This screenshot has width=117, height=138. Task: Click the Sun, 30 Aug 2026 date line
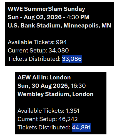(51, 86)
